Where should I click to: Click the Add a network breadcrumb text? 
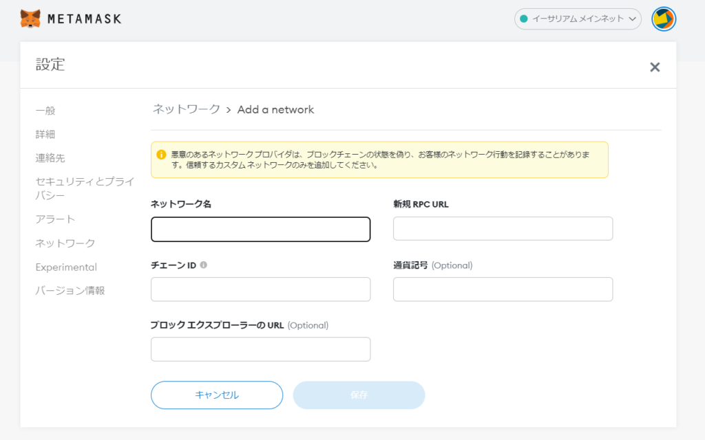point(275,109)
